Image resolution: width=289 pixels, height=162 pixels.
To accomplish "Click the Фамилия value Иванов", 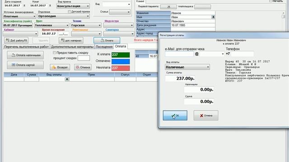I will coord(193,13).
